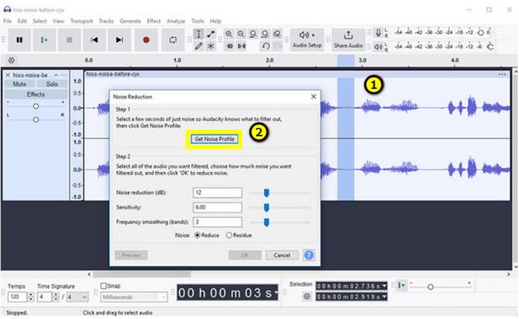Mute the hiss-noise track
The height and width of the screenshot is (319, 519).
coord(20,84)
